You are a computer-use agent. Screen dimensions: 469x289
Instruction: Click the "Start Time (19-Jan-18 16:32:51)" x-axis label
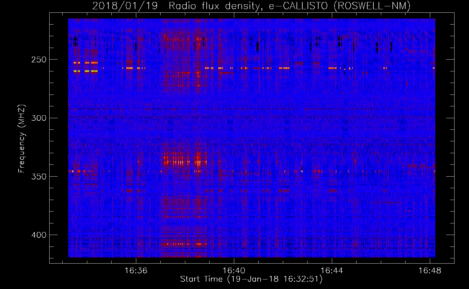coord(251,279)
